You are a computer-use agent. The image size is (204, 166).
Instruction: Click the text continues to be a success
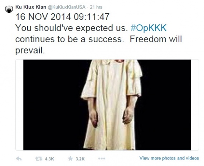point(69,39)
